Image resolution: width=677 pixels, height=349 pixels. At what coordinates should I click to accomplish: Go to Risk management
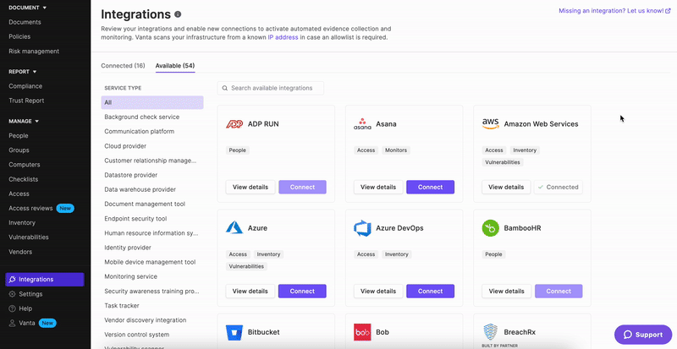coord(34,52)
